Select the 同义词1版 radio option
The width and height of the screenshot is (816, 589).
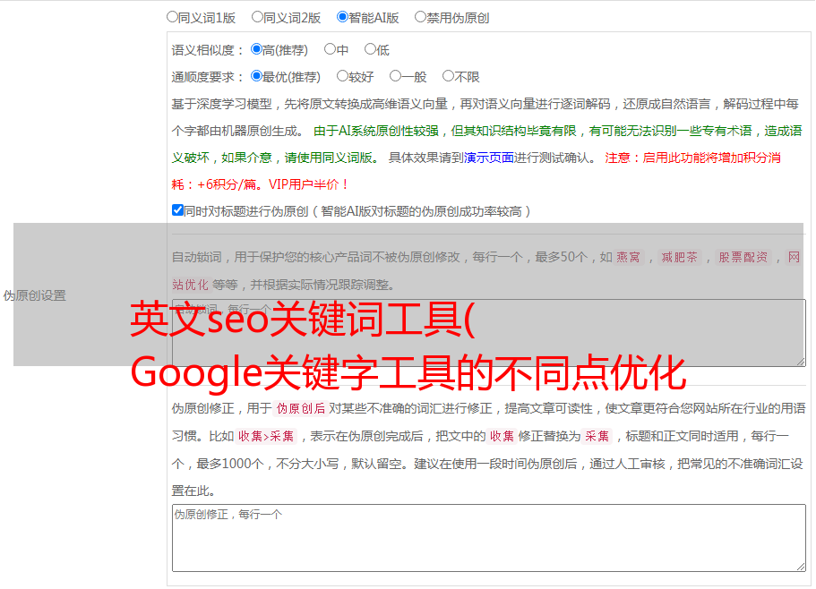coord(172,17)
